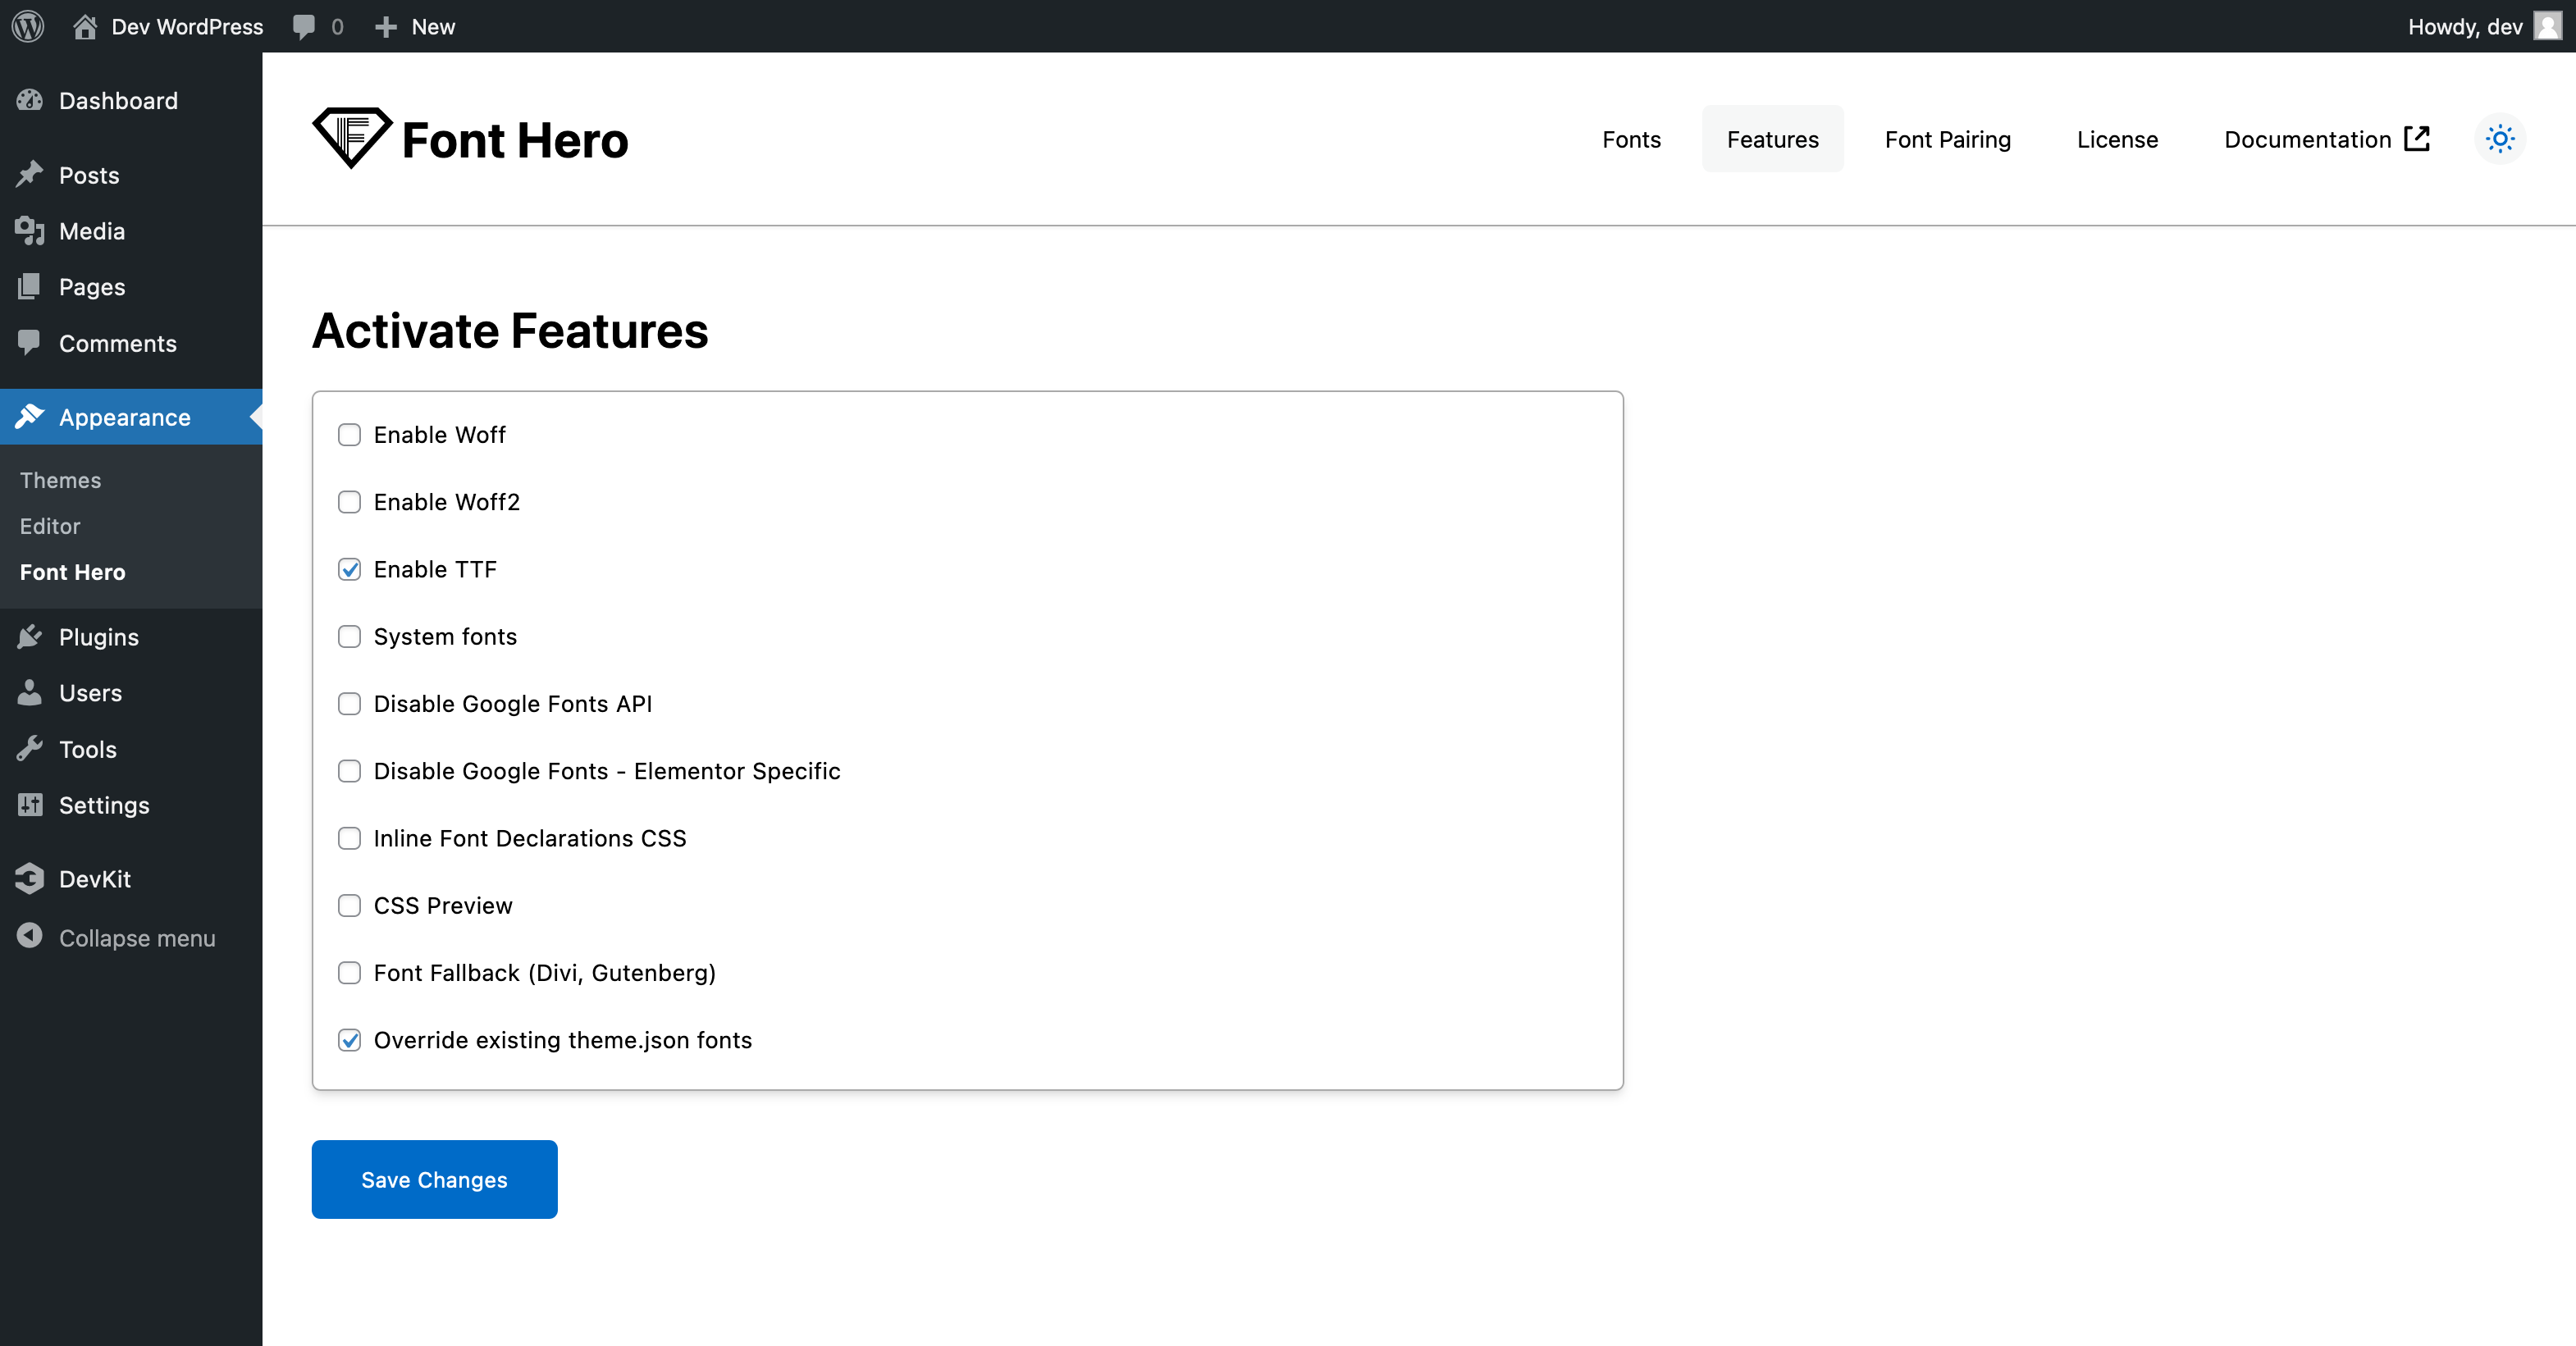2576x1346 pixels.
Task: Click the Posts pin icon
Action: pyautogui.click(x=30, y=175)
